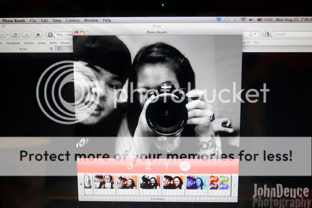
Task: Select the partially visible first thumbnail
Action: tap(88, 182)
